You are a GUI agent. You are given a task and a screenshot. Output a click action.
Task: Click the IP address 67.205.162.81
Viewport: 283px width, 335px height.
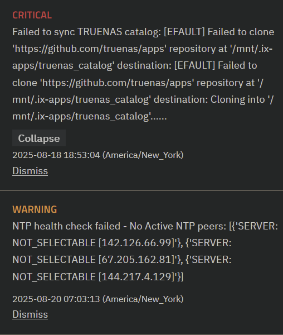[x=136, y=260]
